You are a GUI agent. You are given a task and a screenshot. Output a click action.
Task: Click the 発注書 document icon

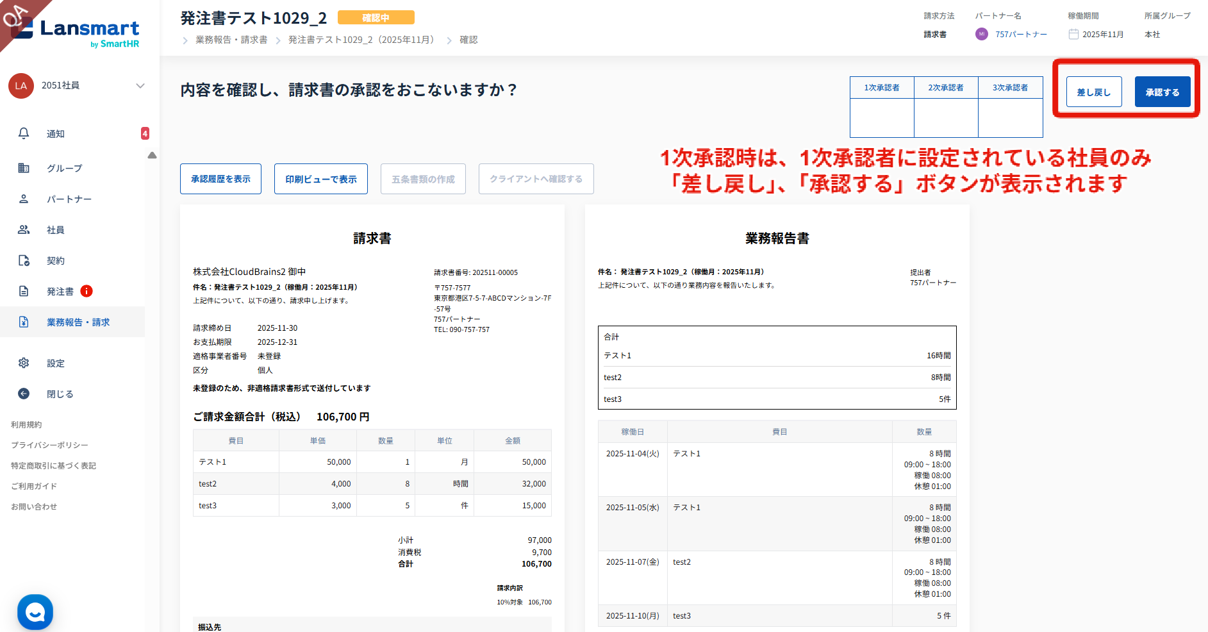pyautogui.click(x=24, y=291)
